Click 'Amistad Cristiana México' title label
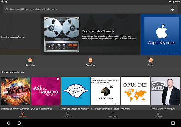The width and height of the screenshot is (181, 127). click(75, 109)
